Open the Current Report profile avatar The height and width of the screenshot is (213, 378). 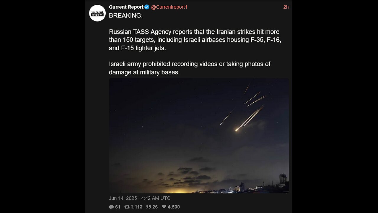pyautogui.click(x=97, y=13)
